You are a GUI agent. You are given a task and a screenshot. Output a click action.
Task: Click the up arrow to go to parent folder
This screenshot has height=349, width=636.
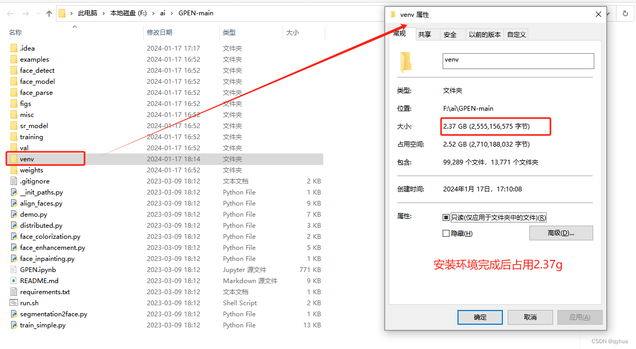coord(48,13)
